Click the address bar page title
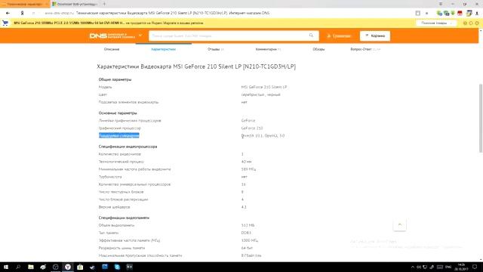Screen dimensions: 483x272 (173, 13)
